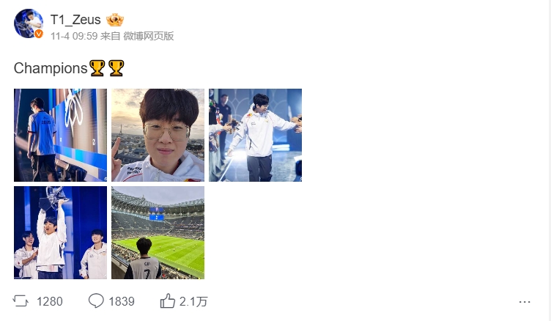Open the three-dot more options menu
Viewport: 551px width, 321px height.
point(525,302)
